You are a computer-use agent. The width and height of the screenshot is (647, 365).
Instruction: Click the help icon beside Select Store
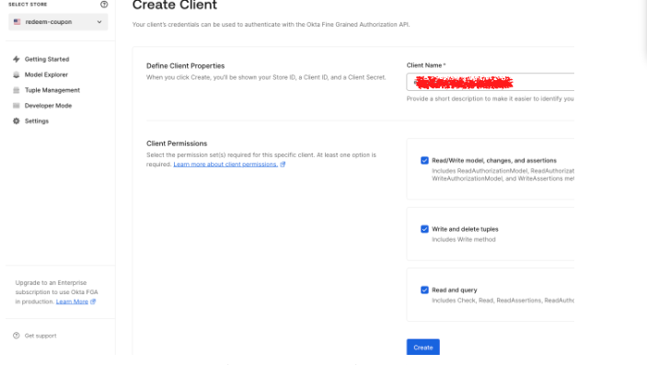point(104,5)
